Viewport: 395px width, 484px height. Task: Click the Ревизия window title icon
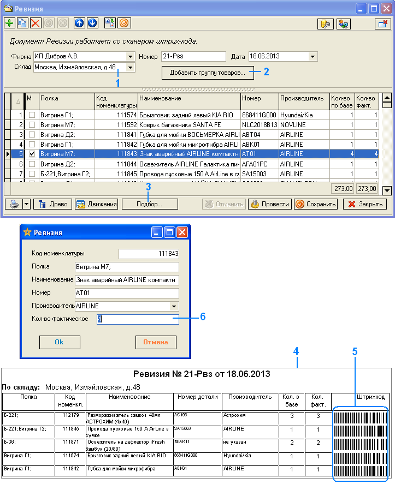(8, 8)
